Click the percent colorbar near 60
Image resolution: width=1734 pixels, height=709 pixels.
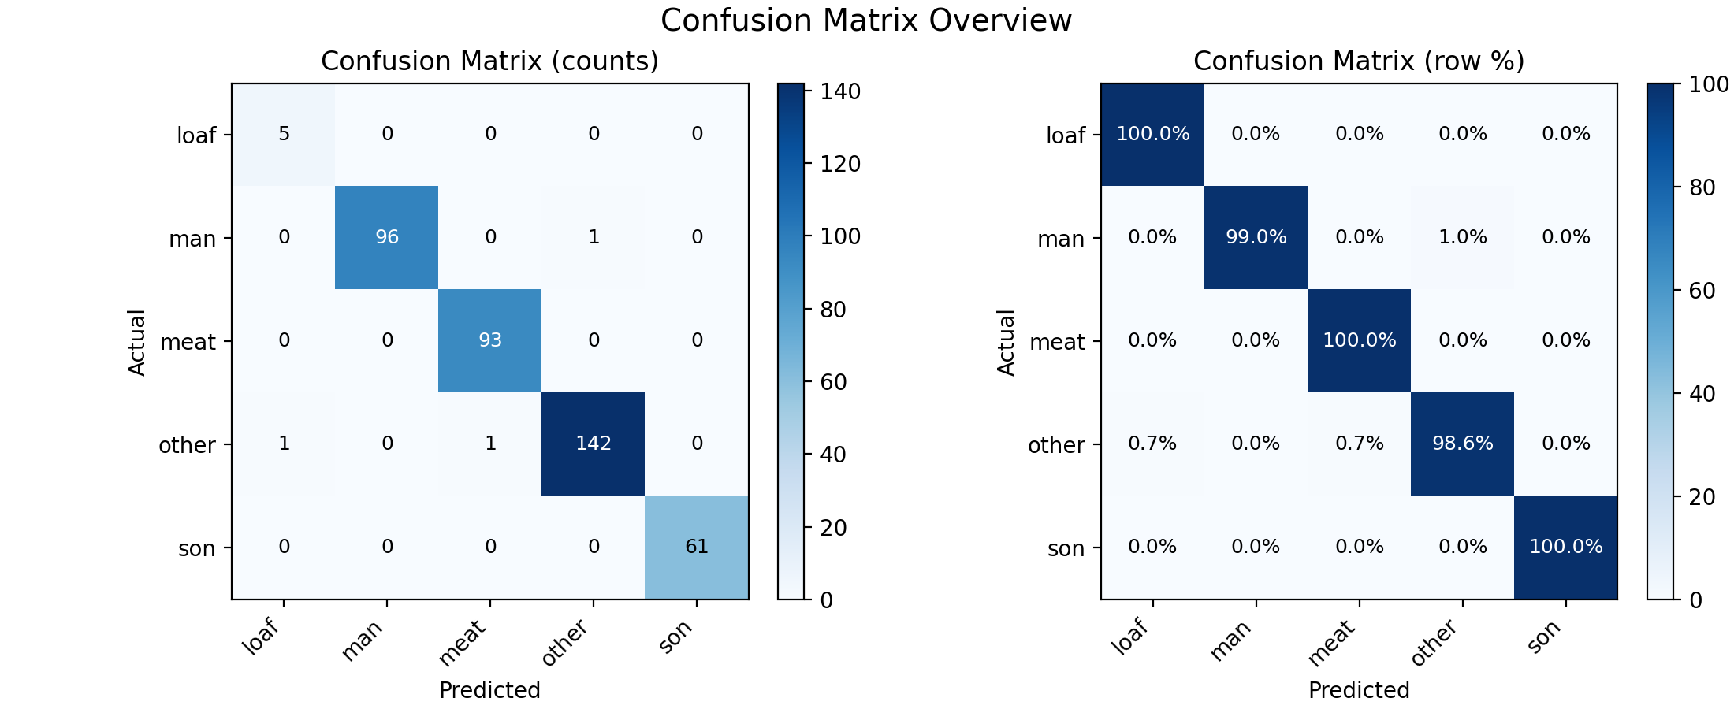(1660, 290)
